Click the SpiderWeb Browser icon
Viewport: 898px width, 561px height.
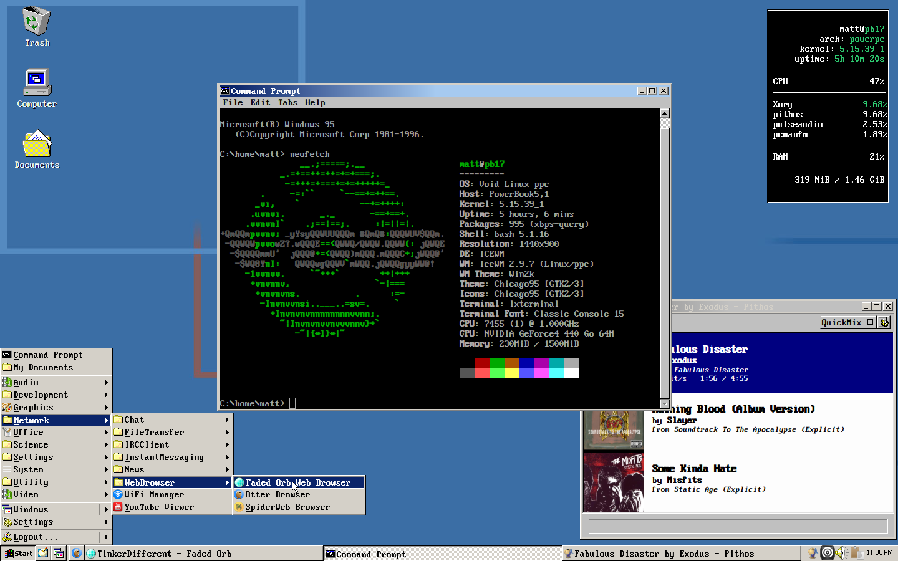coord(239,507)
